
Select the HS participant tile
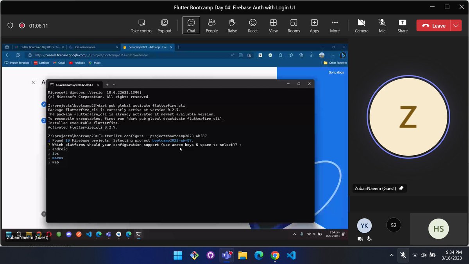pos(439,229)
